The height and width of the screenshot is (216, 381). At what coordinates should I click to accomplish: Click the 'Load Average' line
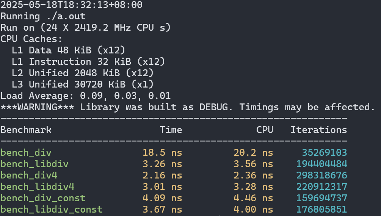point(85,96)
